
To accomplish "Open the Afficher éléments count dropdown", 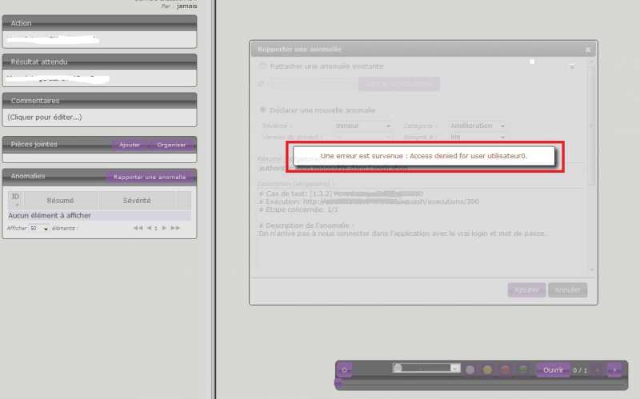I will point(39,229).
